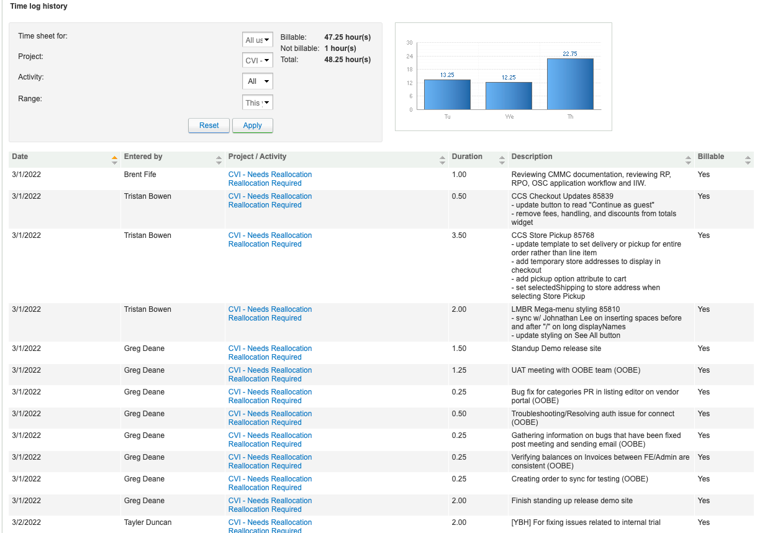The width and height of the screenshot is (765, 533).
Task: Click the 1.25 duration value
Action: pos(459,370)
